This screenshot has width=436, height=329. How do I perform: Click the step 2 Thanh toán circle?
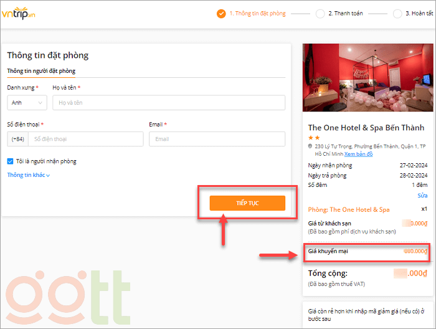tap(320, 13)
